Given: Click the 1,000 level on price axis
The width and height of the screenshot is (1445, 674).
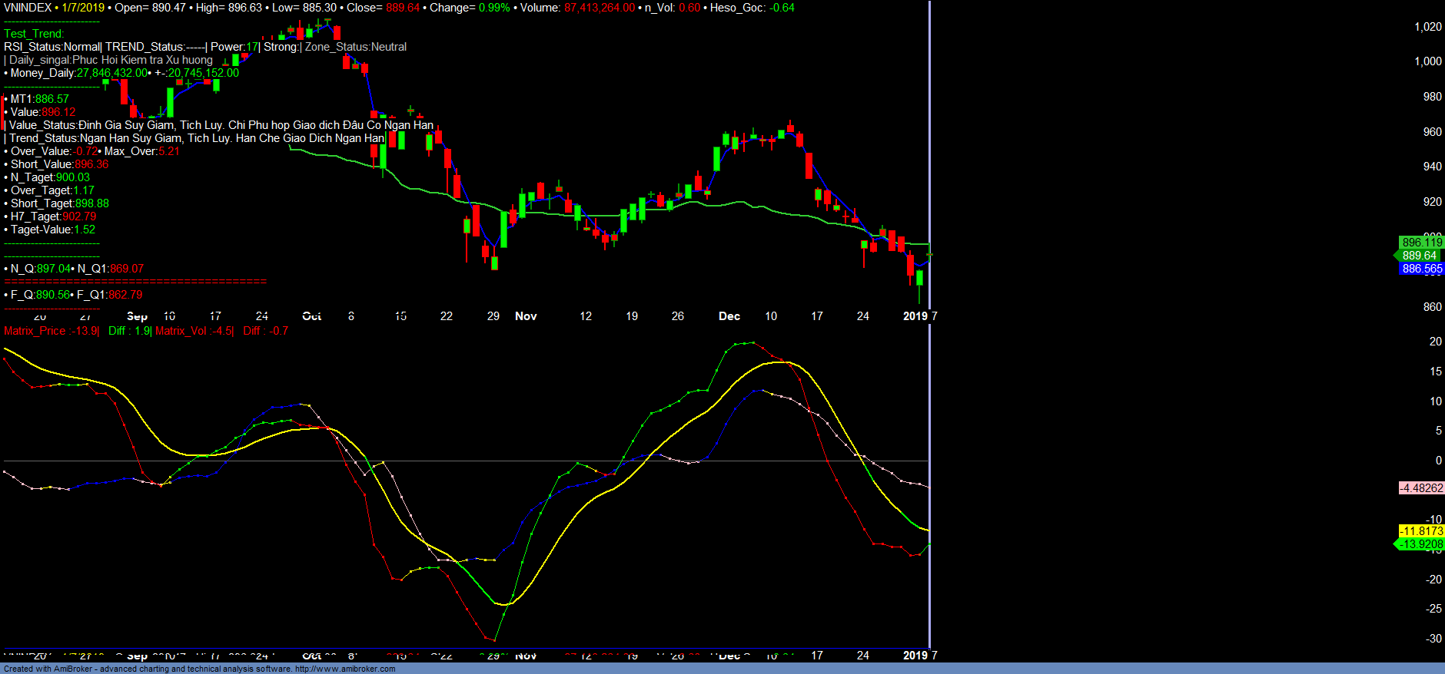Looking at the screenshot, I should 1428,61.
